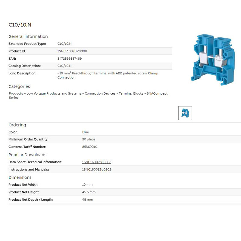The width and height of the screenshot is (241, 241).
Task: Open Data Sheet link 1SNC160028L0202
Action: tap(96, 162)
